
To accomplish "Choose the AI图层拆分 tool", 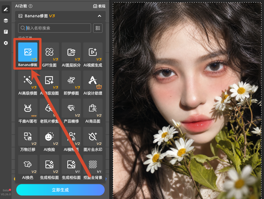I will [x=71, y=55].
